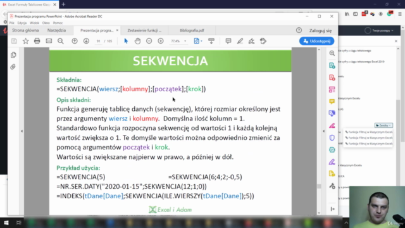405x228 pixels.
Task: Open the purple signature request tool
Action: pyautogui.click(x=332, y=162)
